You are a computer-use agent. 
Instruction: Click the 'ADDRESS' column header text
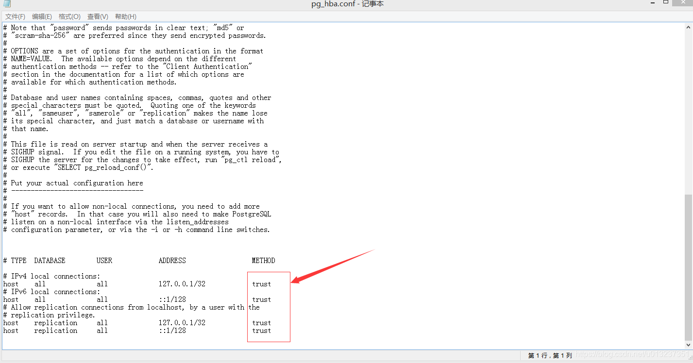coord(172,261)
